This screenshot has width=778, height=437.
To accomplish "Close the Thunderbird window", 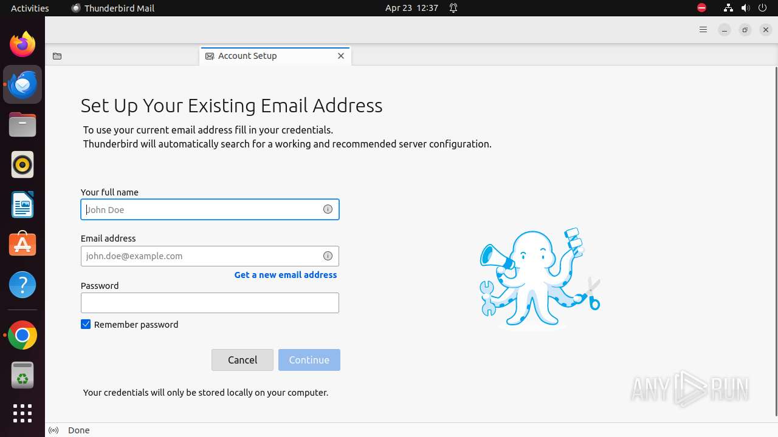I will 766,30.
